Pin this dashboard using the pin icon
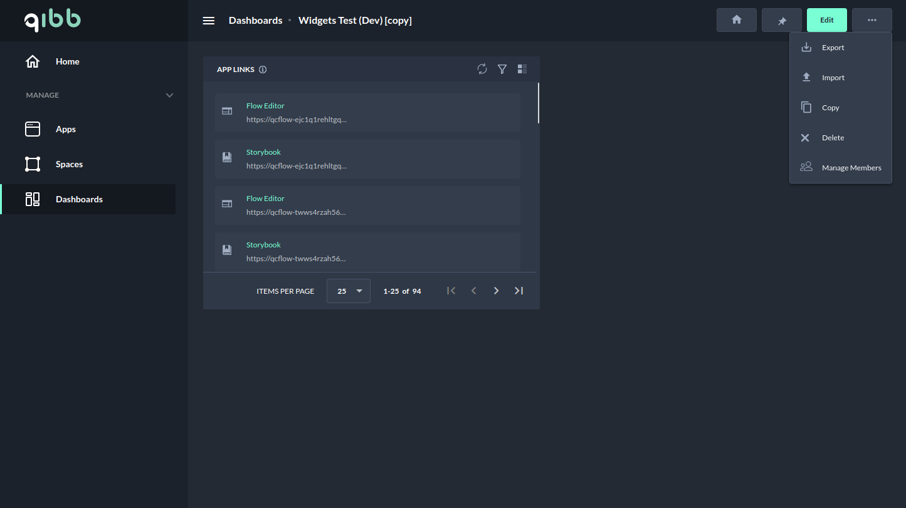Screen dimensions: 906x508 coord(782,20)
